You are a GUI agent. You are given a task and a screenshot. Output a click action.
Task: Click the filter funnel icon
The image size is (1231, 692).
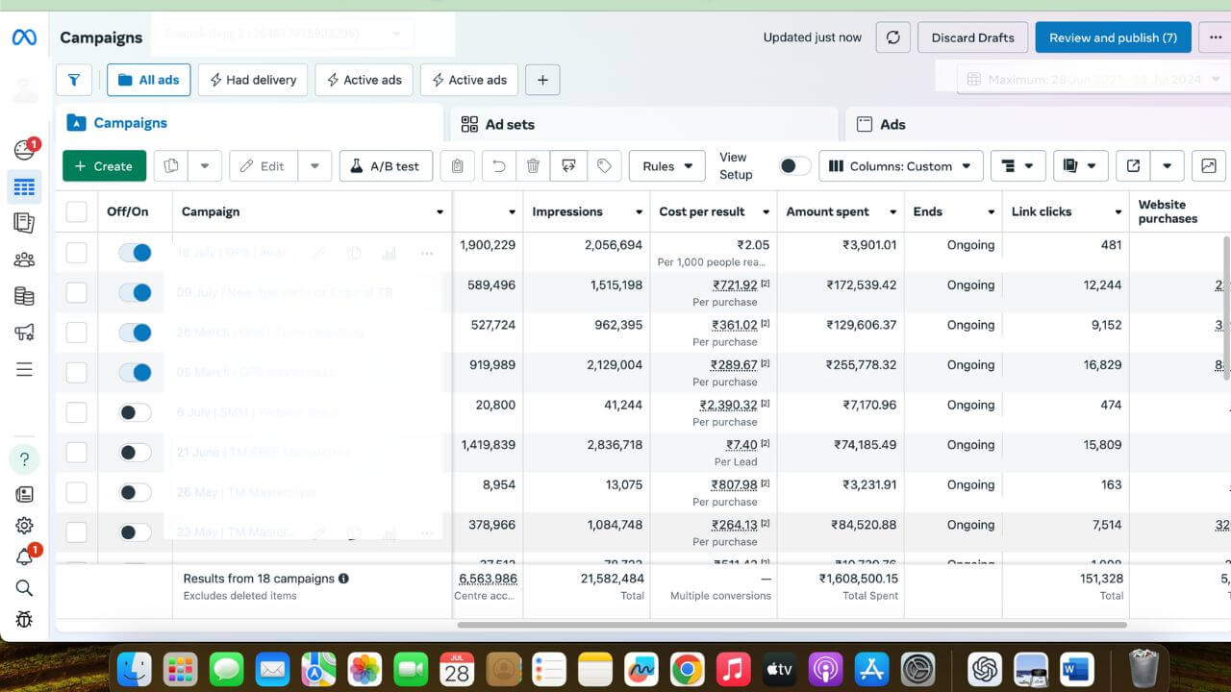click(74, 80)
